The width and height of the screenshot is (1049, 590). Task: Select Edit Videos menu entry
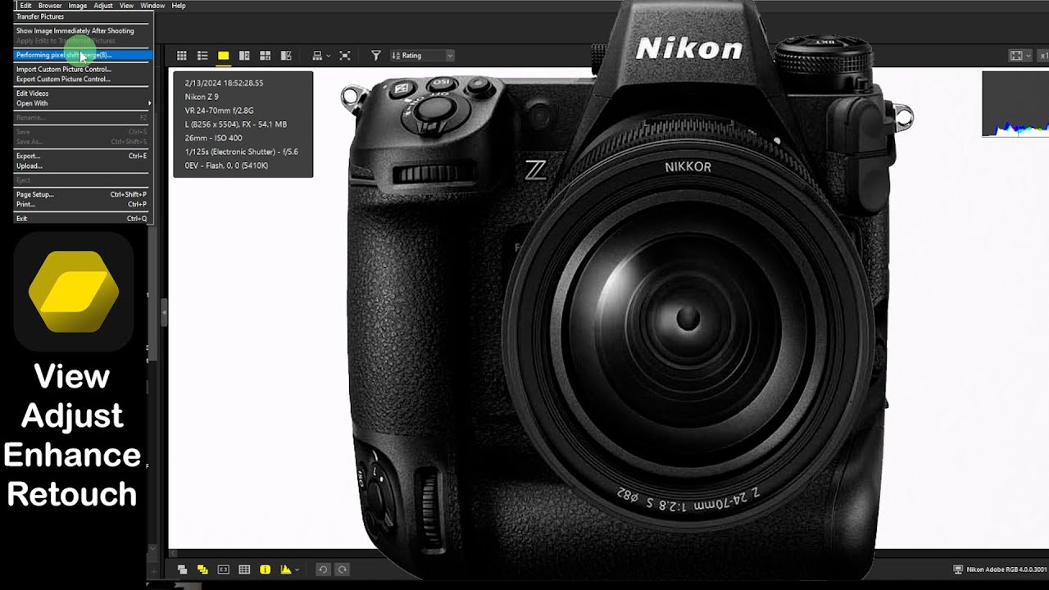coord(82,93)
